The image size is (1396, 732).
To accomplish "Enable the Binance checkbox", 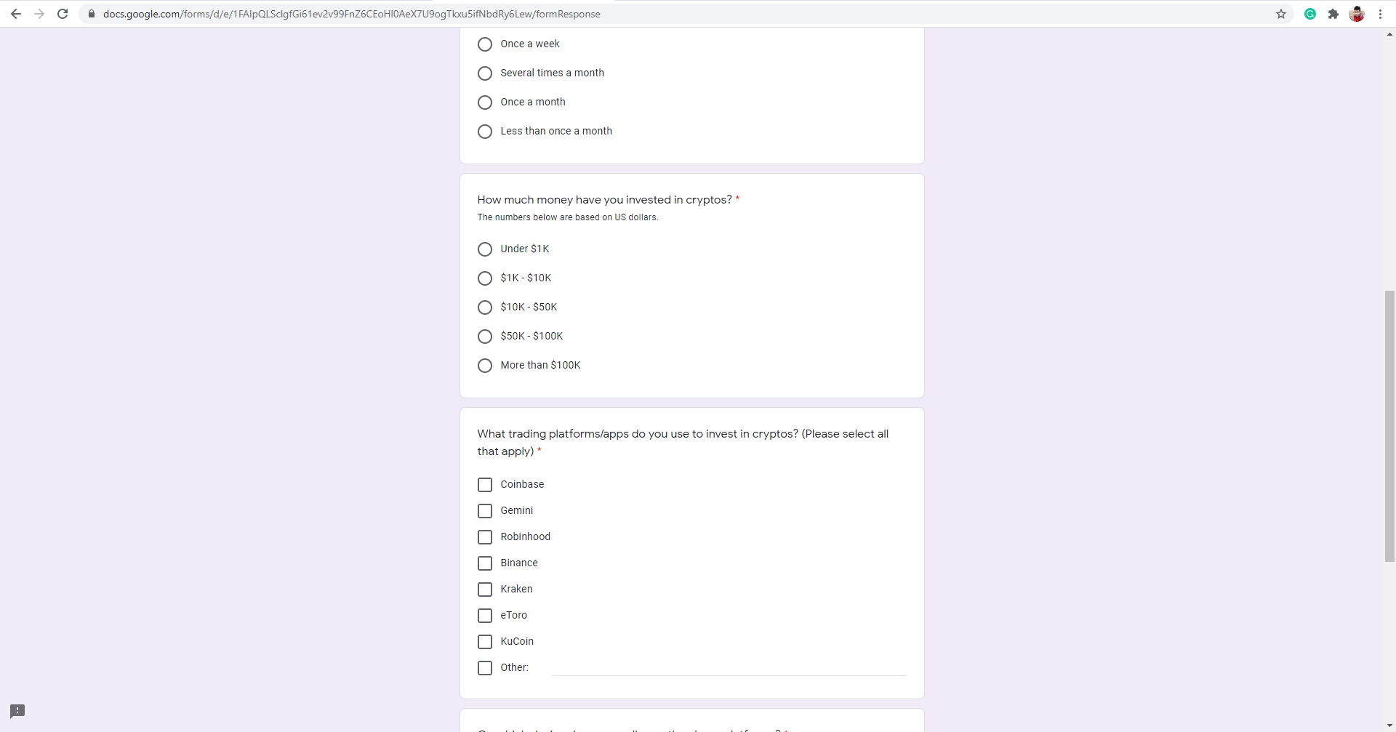I will 485,563.
